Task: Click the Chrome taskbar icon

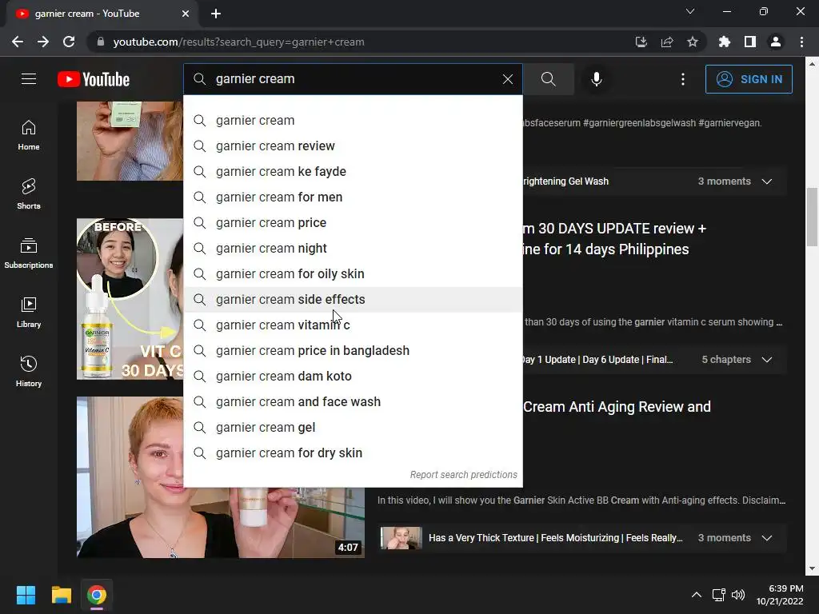Action: click(x=97, y=595)
